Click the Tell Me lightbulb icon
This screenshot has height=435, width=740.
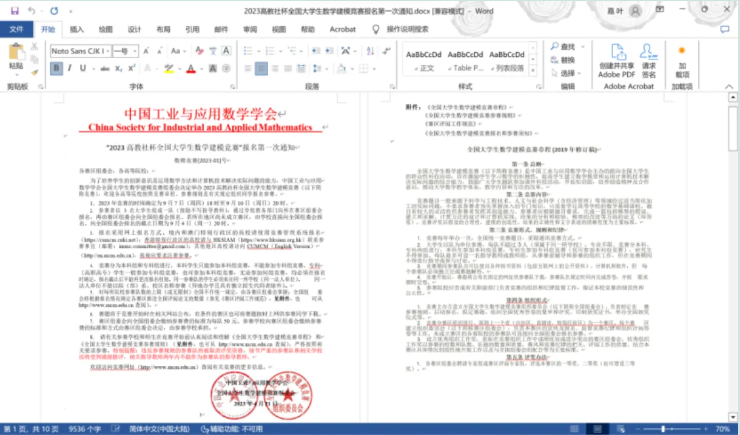pos(375,29)
